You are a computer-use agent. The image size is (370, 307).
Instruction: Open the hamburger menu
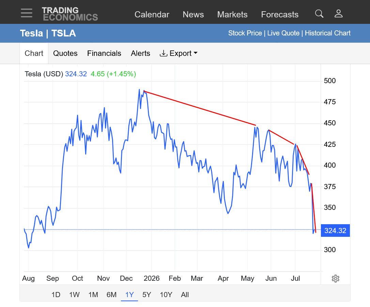click(x=27, y=13)
